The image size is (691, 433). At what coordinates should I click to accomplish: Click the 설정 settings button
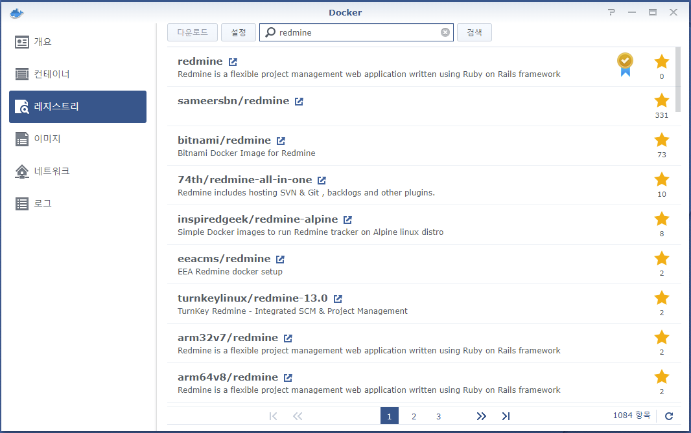click(x=239, y=32)
